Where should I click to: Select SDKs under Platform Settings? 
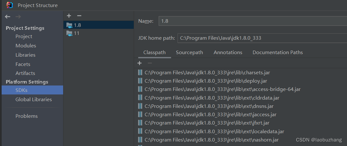[32, 90]
